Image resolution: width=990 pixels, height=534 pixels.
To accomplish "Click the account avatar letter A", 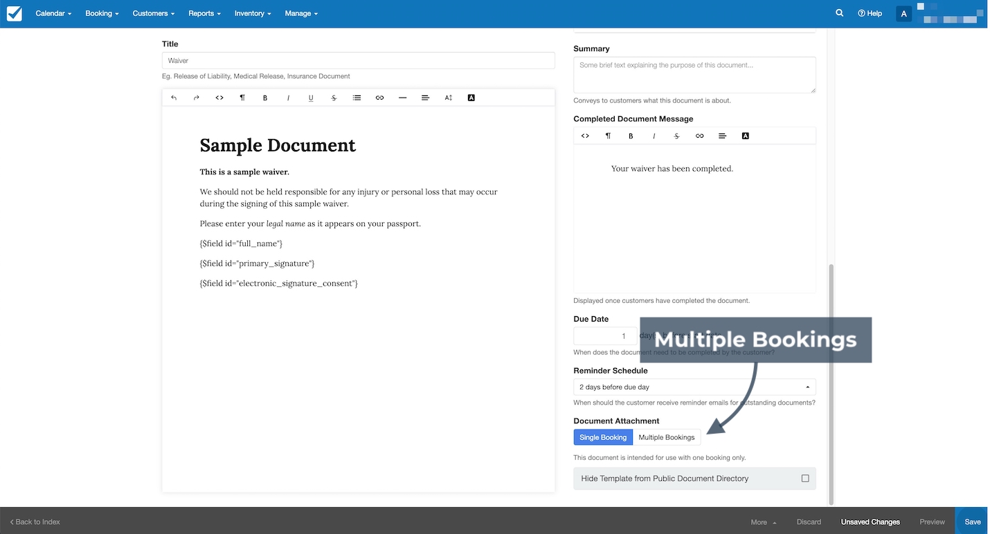I will (903, 14).
